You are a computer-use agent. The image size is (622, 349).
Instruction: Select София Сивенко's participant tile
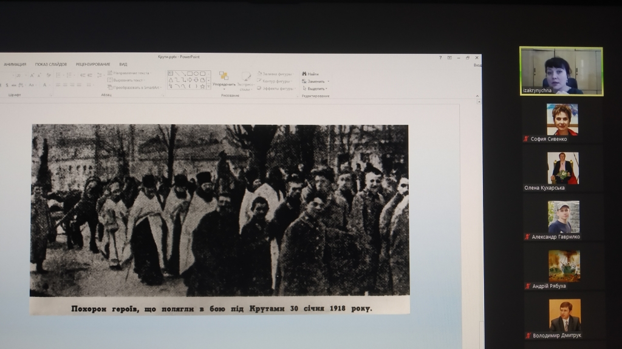(x=562, y=122)
